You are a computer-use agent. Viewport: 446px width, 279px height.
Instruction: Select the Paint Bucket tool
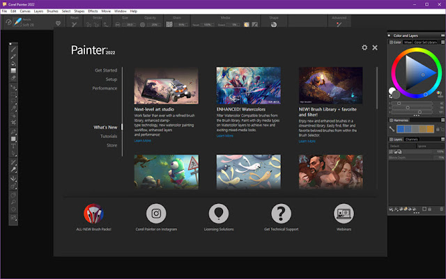(x=13, y=63)
